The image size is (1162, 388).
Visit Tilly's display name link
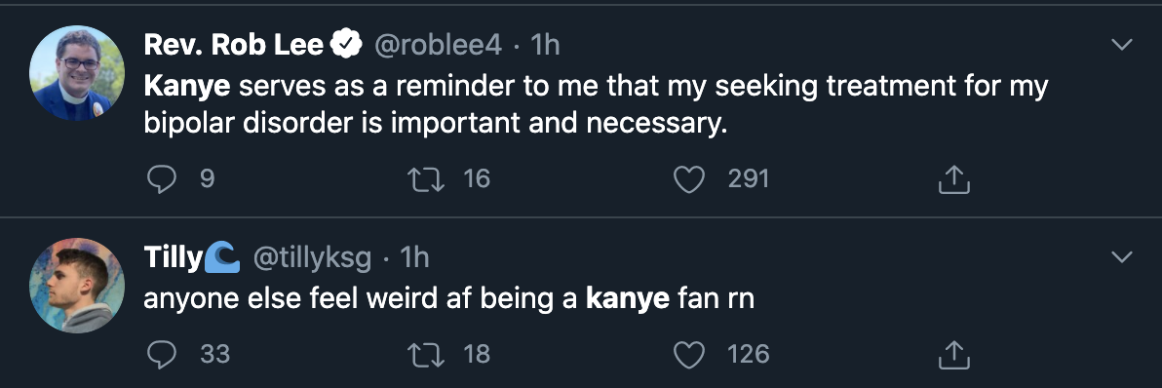point(172,257)
